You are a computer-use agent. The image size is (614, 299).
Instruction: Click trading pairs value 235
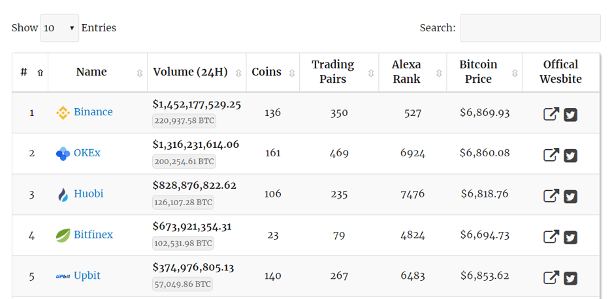(339, 194)
